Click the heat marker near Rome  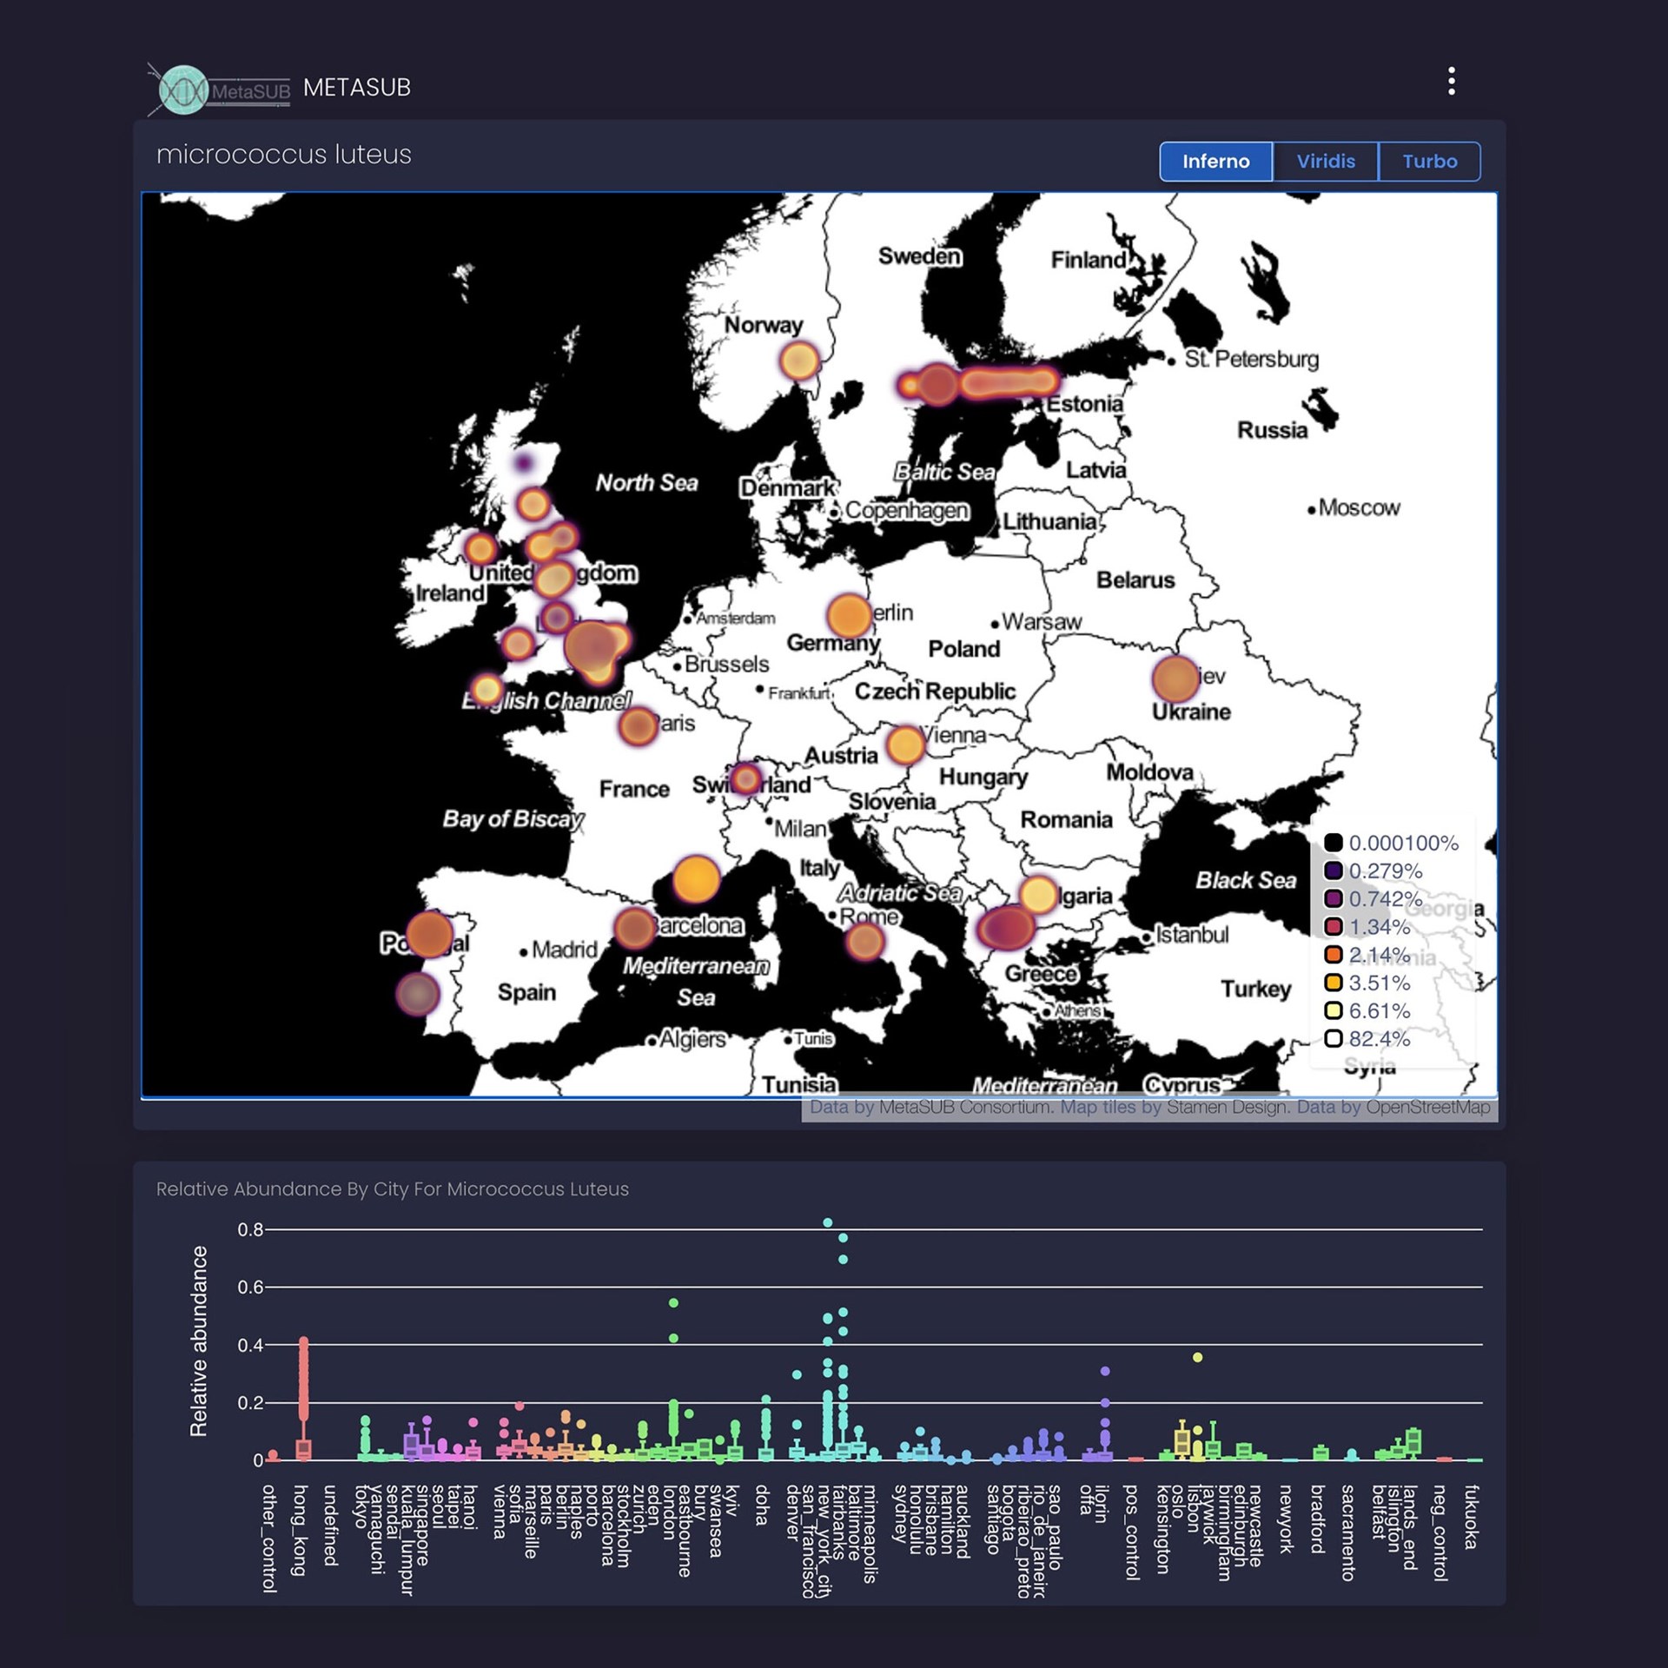(864, 941)
